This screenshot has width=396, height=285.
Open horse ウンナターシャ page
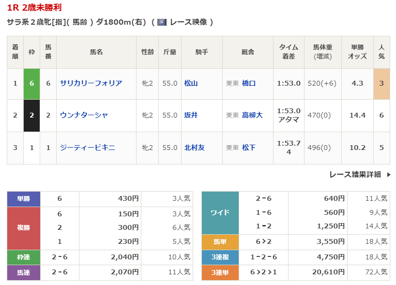pyautogui.click(x=84, y=115)
